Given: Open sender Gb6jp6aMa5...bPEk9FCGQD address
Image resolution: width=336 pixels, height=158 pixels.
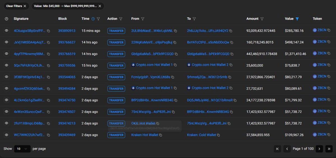Looking at the screenshot, I should (x=152, y=54).
